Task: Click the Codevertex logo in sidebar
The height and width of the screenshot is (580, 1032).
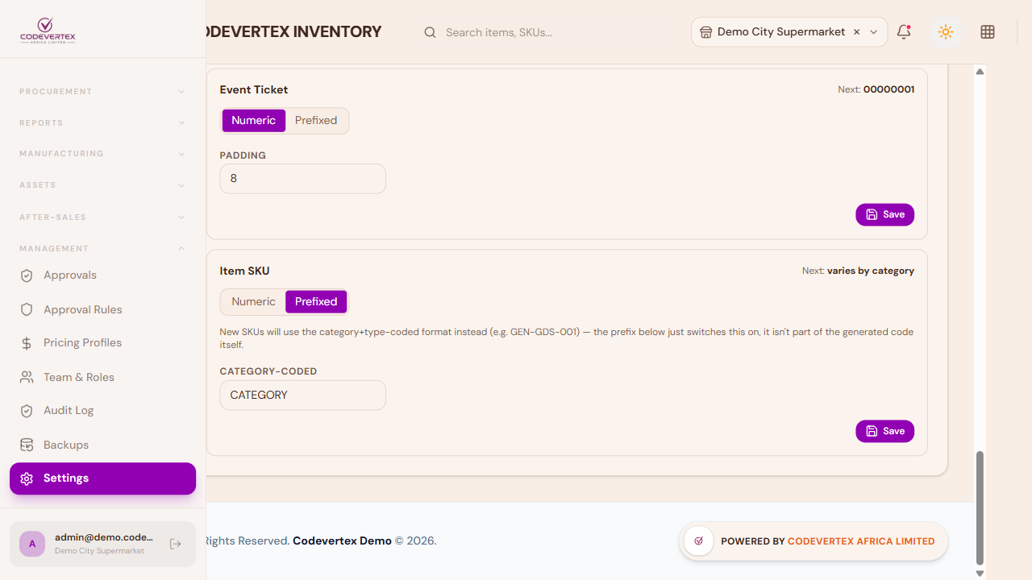Action: point(48,31)
